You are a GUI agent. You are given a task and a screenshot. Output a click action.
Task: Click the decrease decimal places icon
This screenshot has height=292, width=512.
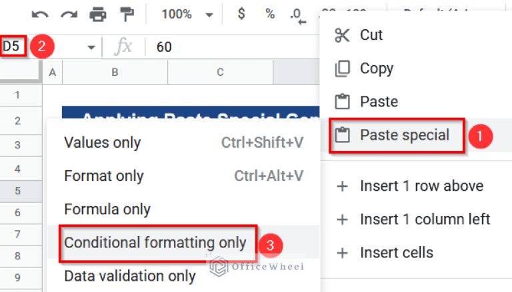[x=298, y=15]
